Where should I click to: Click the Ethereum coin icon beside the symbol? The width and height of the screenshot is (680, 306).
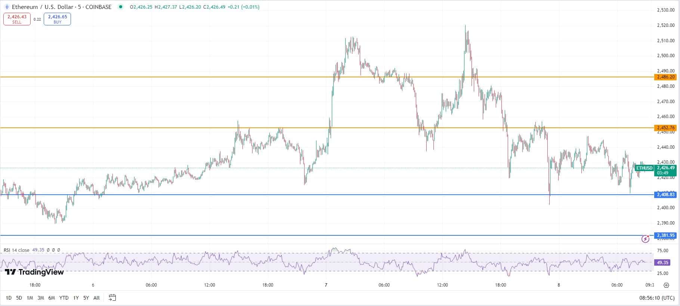pos(6,7)
